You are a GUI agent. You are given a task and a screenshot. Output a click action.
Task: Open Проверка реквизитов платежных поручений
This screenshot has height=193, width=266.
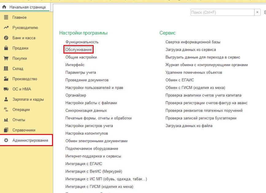click(204, 110)
